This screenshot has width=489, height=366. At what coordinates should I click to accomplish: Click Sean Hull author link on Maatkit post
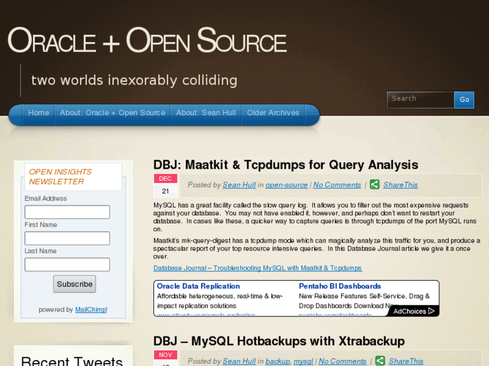click(x=239, y=185)
